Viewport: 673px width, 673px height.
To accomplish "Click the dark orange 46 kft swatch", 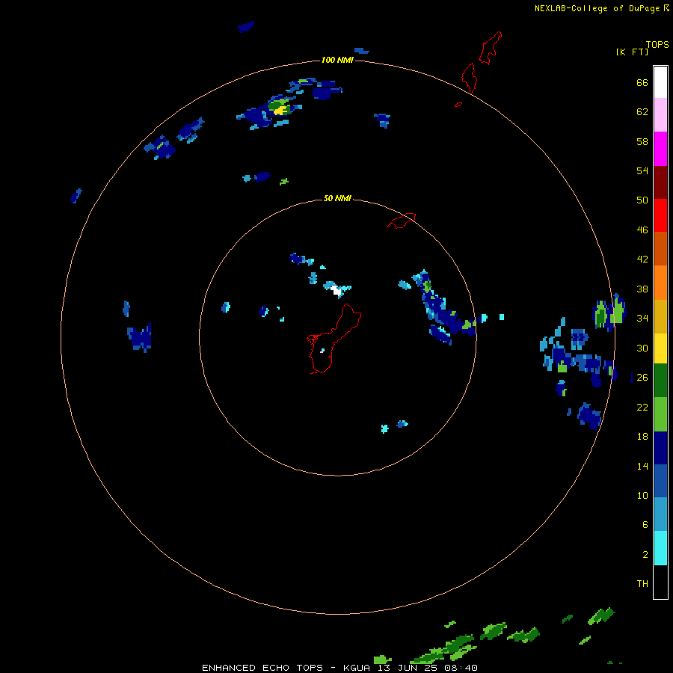I will coord(660,249).
